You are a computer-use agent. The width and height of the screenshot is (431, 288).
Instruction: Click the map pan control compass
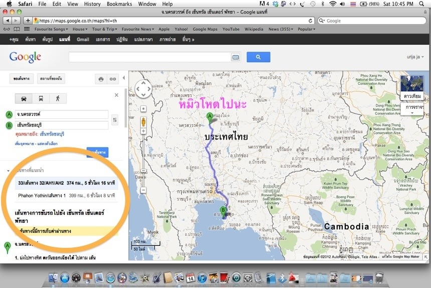143,89
